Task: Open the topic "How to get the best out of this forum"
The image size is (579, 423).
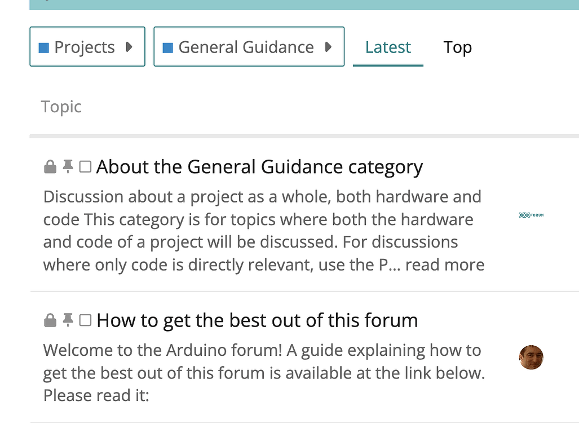Action: click(257, 320)
